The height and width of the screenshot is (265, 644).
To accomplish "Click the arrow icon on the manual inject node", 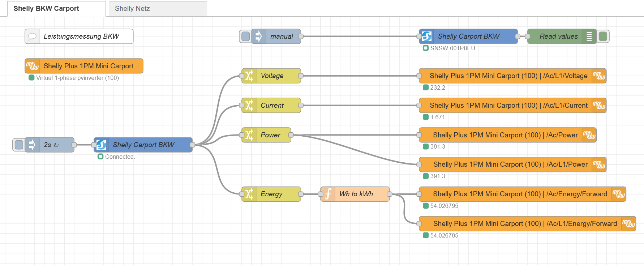I will [259, 36].
